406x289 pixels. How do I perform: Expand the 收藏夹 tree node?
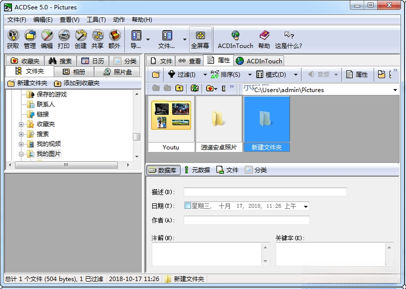click(x=21, y=124)
